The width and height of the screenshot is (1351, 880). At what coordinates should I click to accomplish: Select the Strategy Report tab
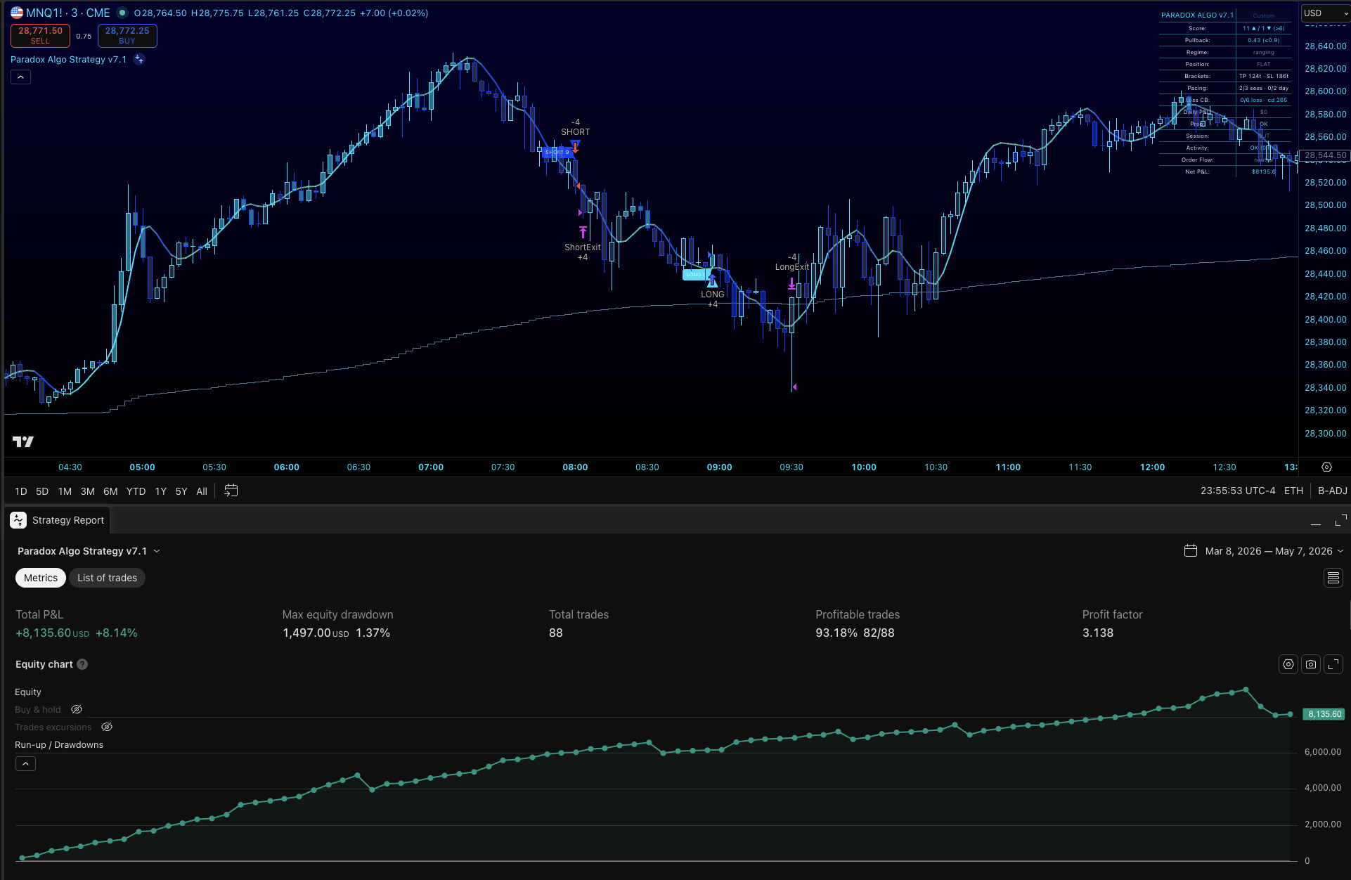click(x=58, y=520)
